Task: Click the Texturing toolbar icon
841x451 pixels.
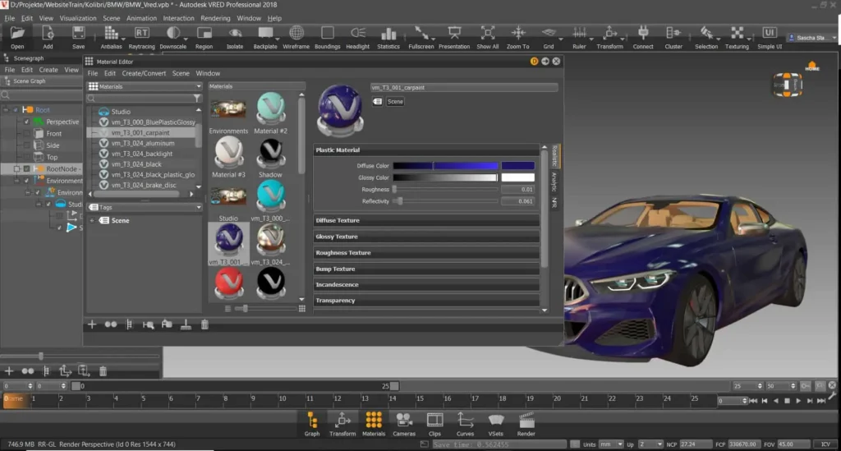Action: pyautogui.click(x=737, y=33)
